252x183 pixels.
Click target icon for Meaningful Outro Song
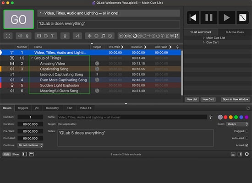97,91
